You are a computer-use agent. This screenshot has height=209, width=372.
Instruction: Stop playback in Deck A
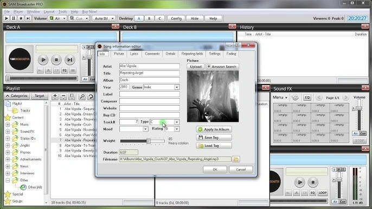click(56, 60)
